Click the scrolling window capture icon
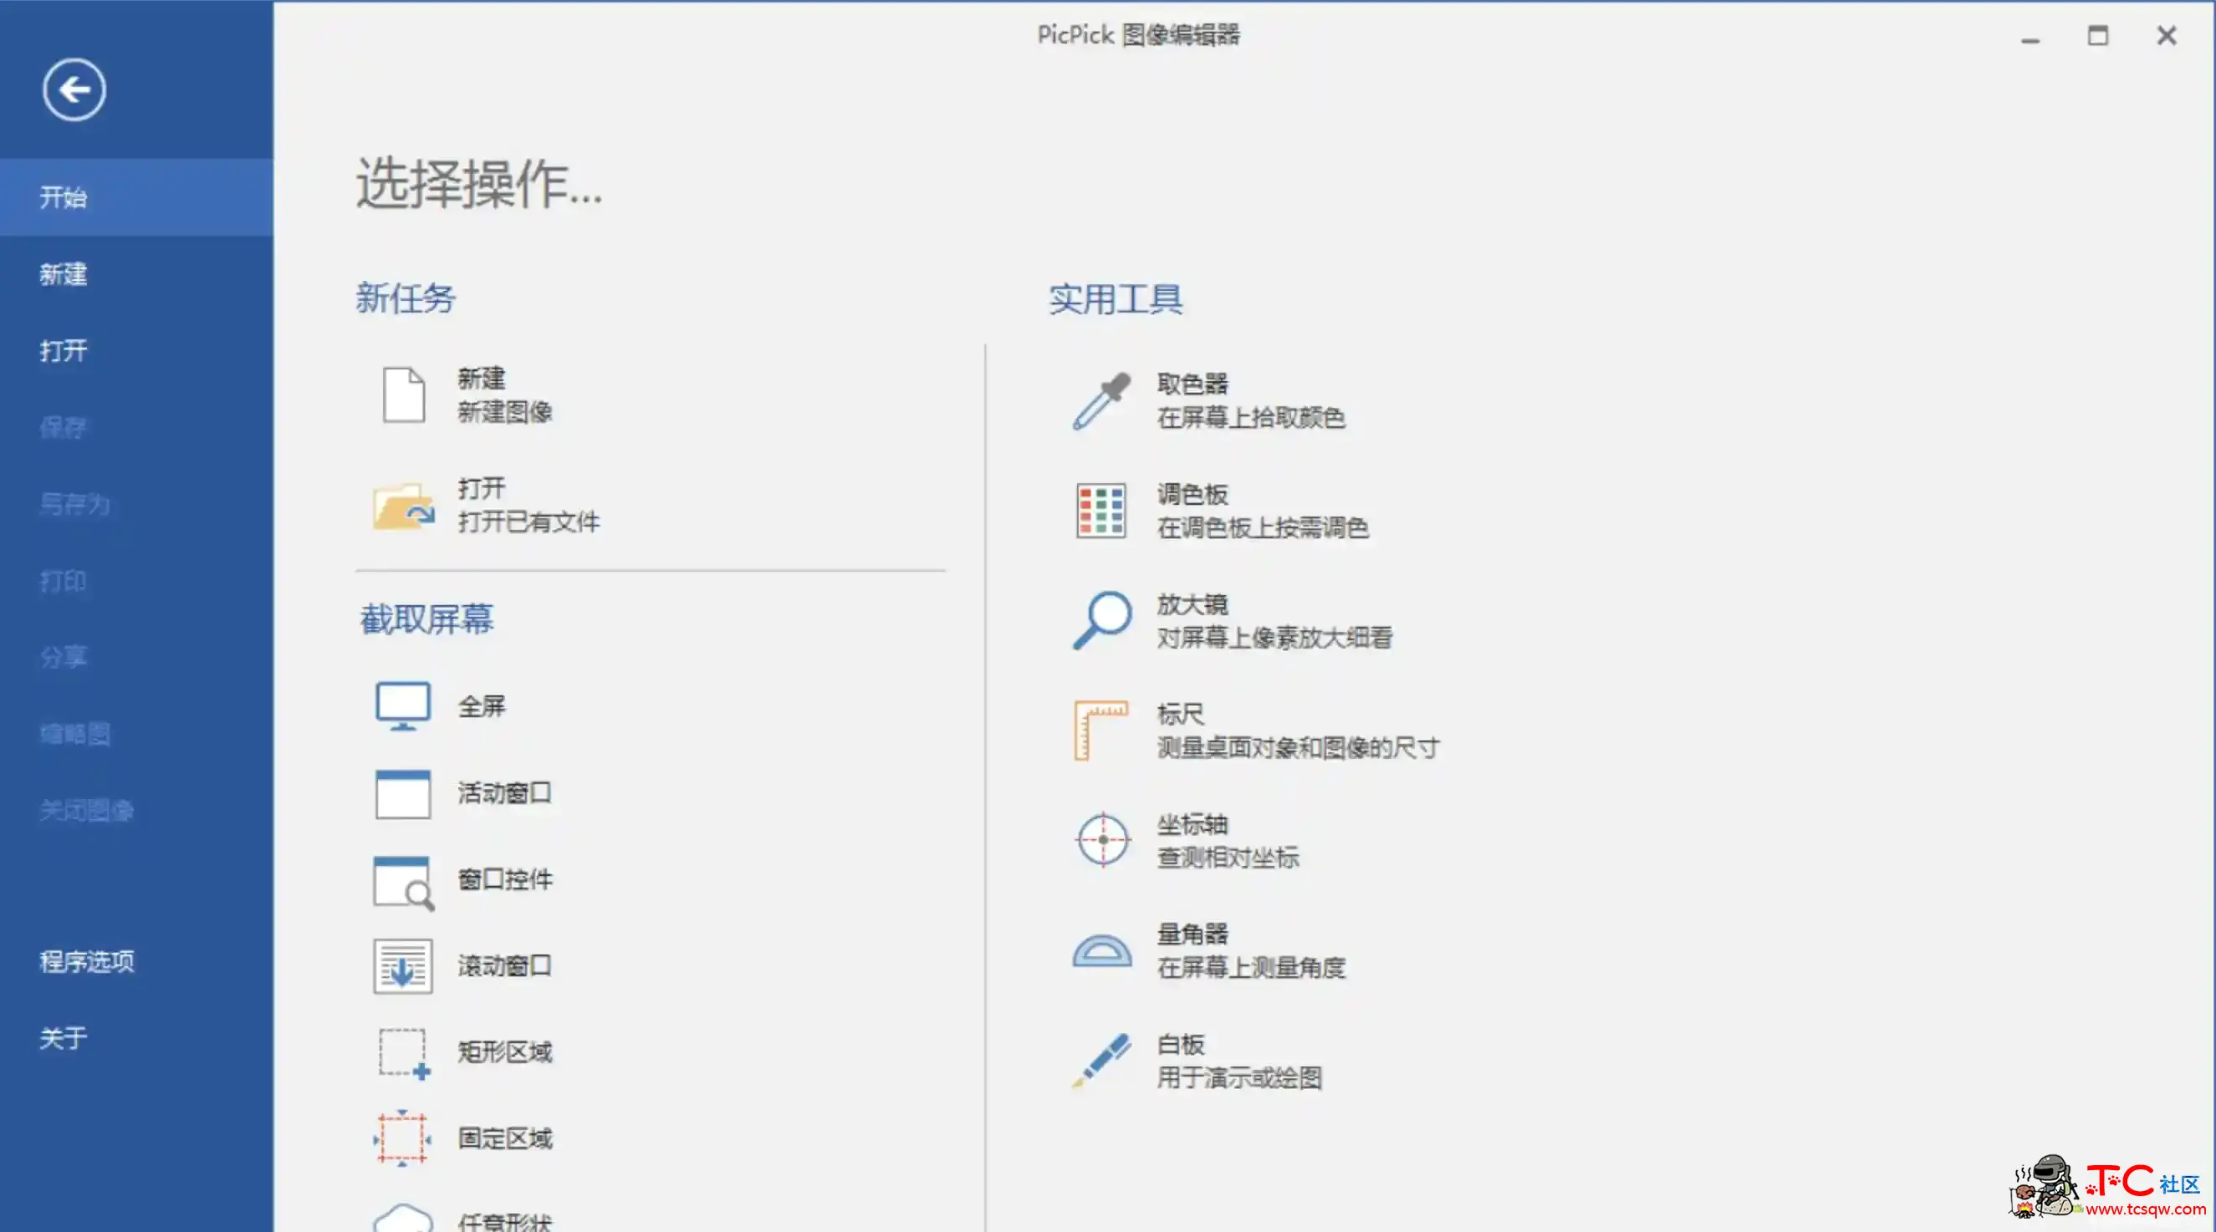This screenshot has width=2216, height=1232. point(402,965)
